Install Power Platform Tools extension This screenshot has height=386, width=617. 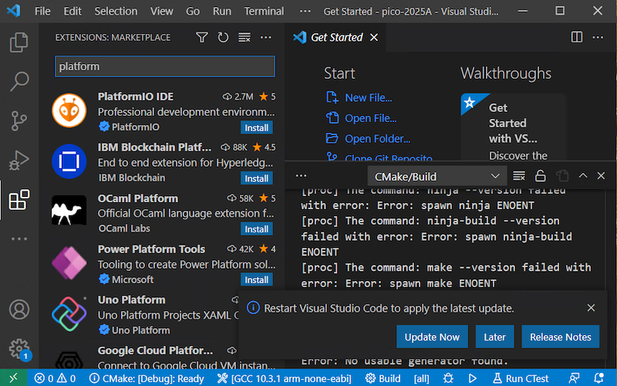pyautogui.click(x=257, y=280)
